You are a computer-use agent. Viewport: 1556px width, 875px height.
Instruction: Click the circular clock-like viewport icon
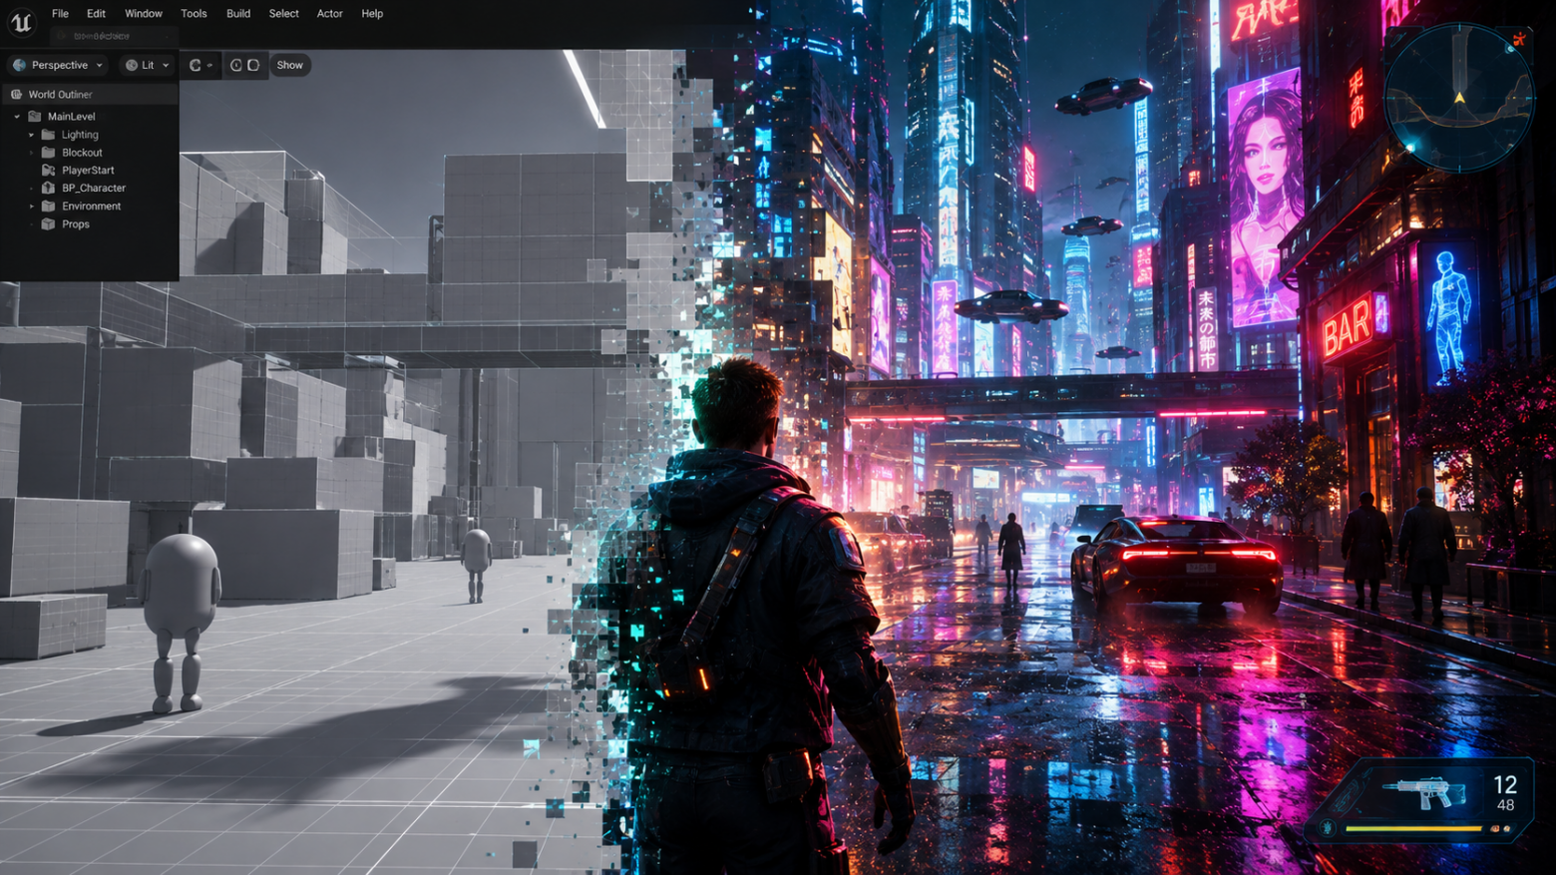click(236, 65)
